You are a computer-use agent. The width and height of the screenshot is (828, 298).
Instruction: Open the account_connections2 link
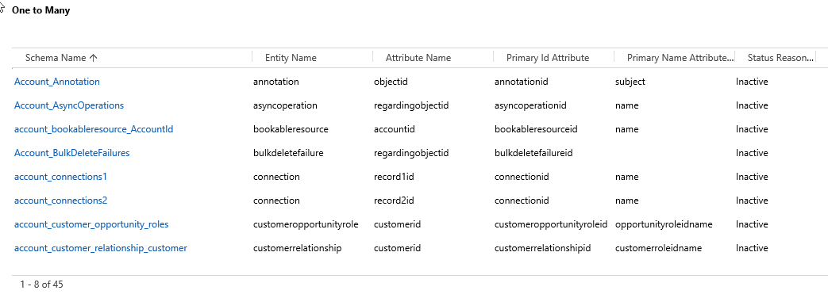pos(60,201)
